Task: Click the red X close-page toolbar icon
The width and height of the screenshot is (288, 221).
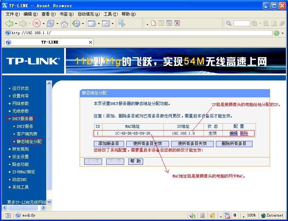Action: coord(177,23)
